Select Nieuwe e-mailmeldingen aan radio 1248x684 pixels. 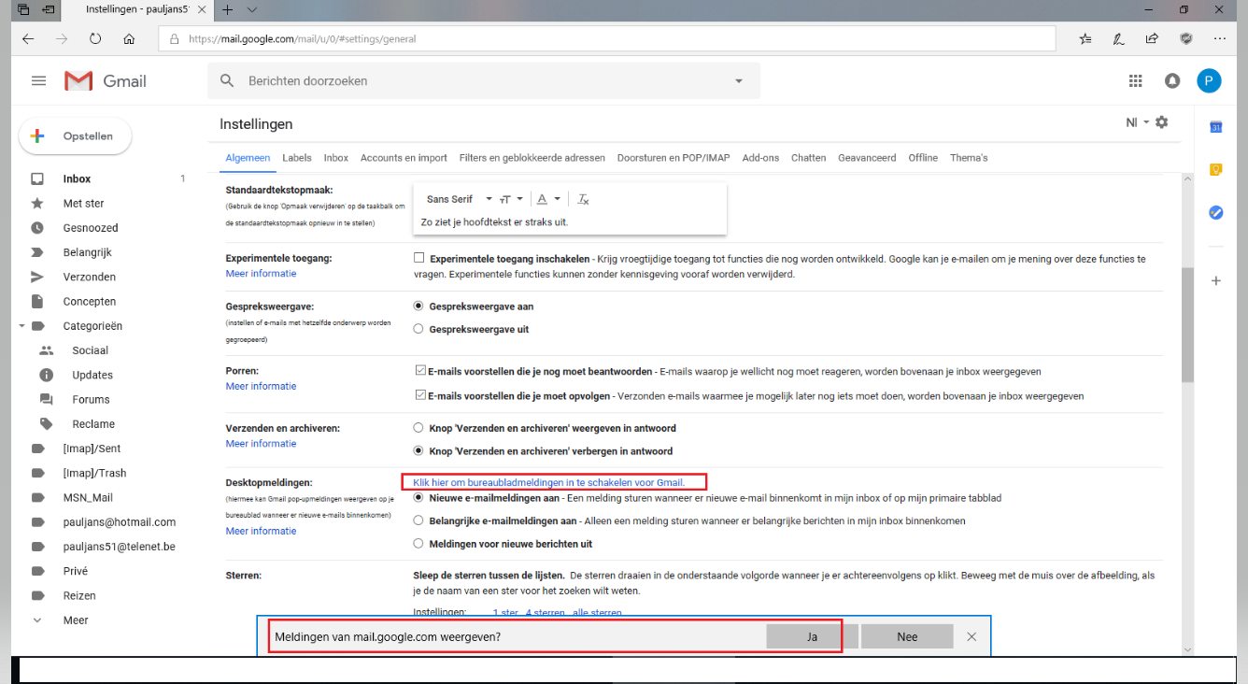click(418, 498)
